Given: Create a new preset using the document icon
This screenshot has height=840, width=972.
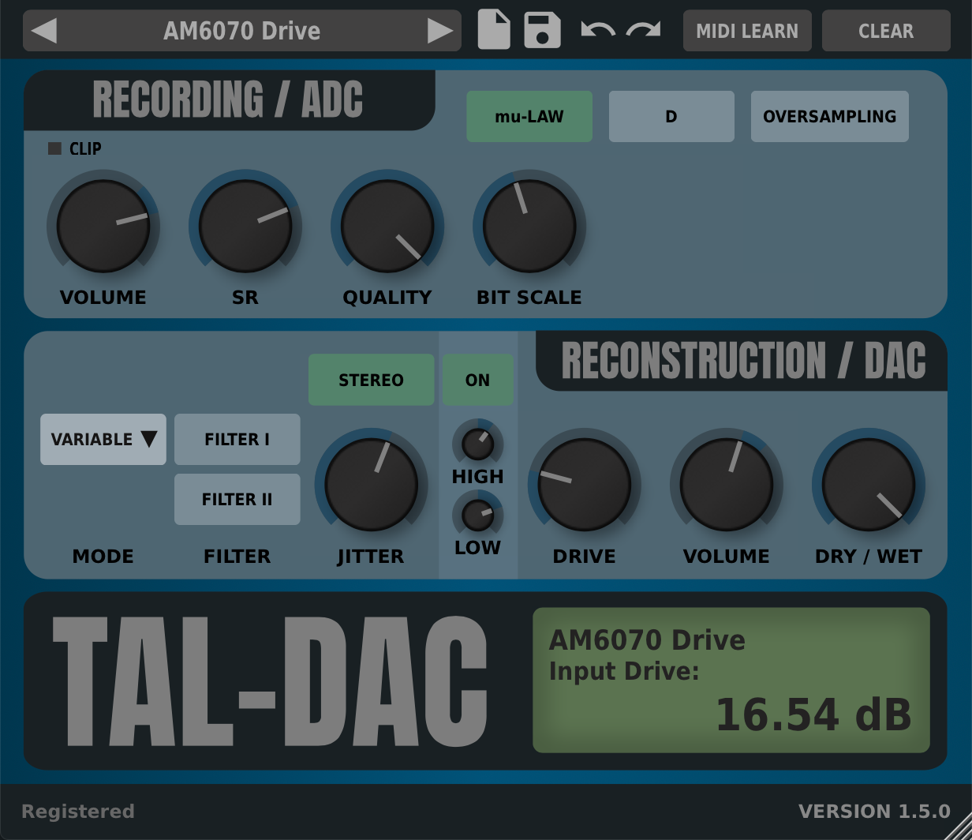Looking at the screenshot, I should 493,30.
